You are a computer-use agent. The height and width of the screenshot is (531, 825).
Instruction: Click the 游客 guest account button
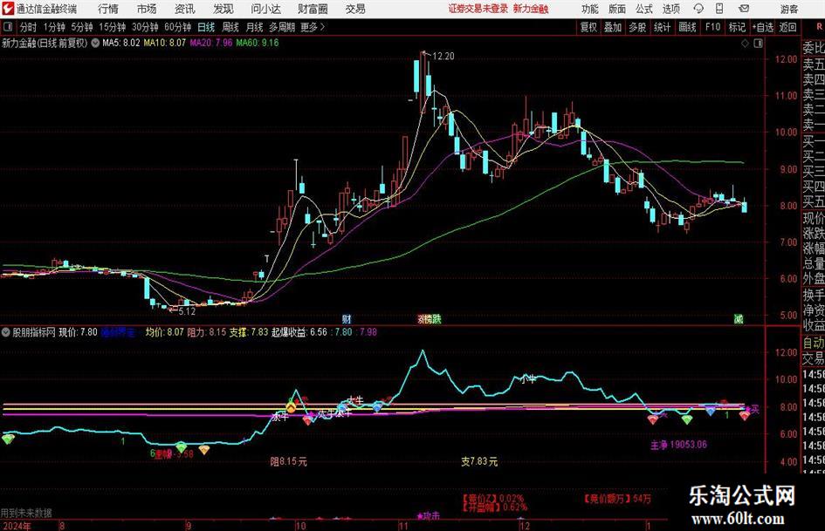point(788,9)
